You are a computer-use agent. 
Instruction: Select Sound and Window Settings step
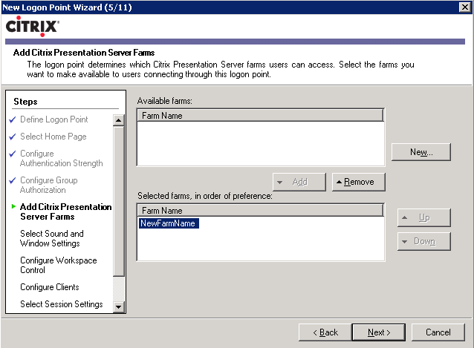tap(52, 238)
